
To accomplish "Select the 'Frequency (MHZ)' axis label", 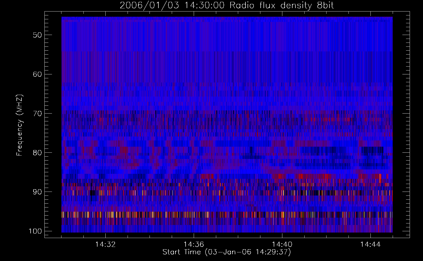I will (20, 125).
